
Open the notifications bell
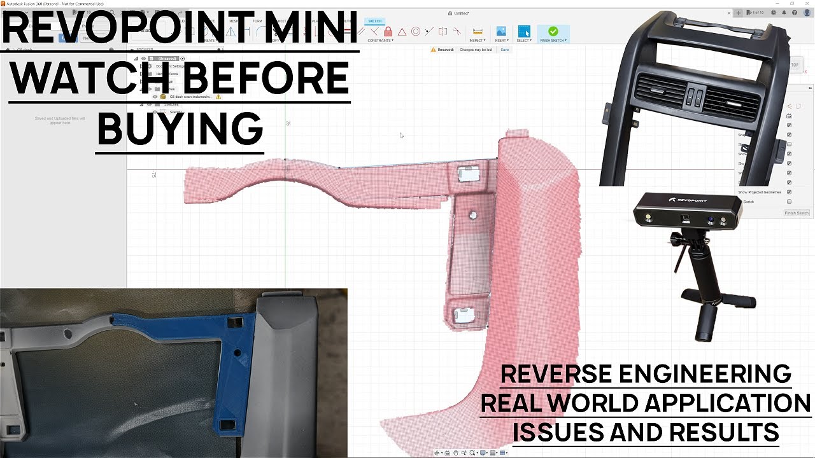(x=784, y=13)
